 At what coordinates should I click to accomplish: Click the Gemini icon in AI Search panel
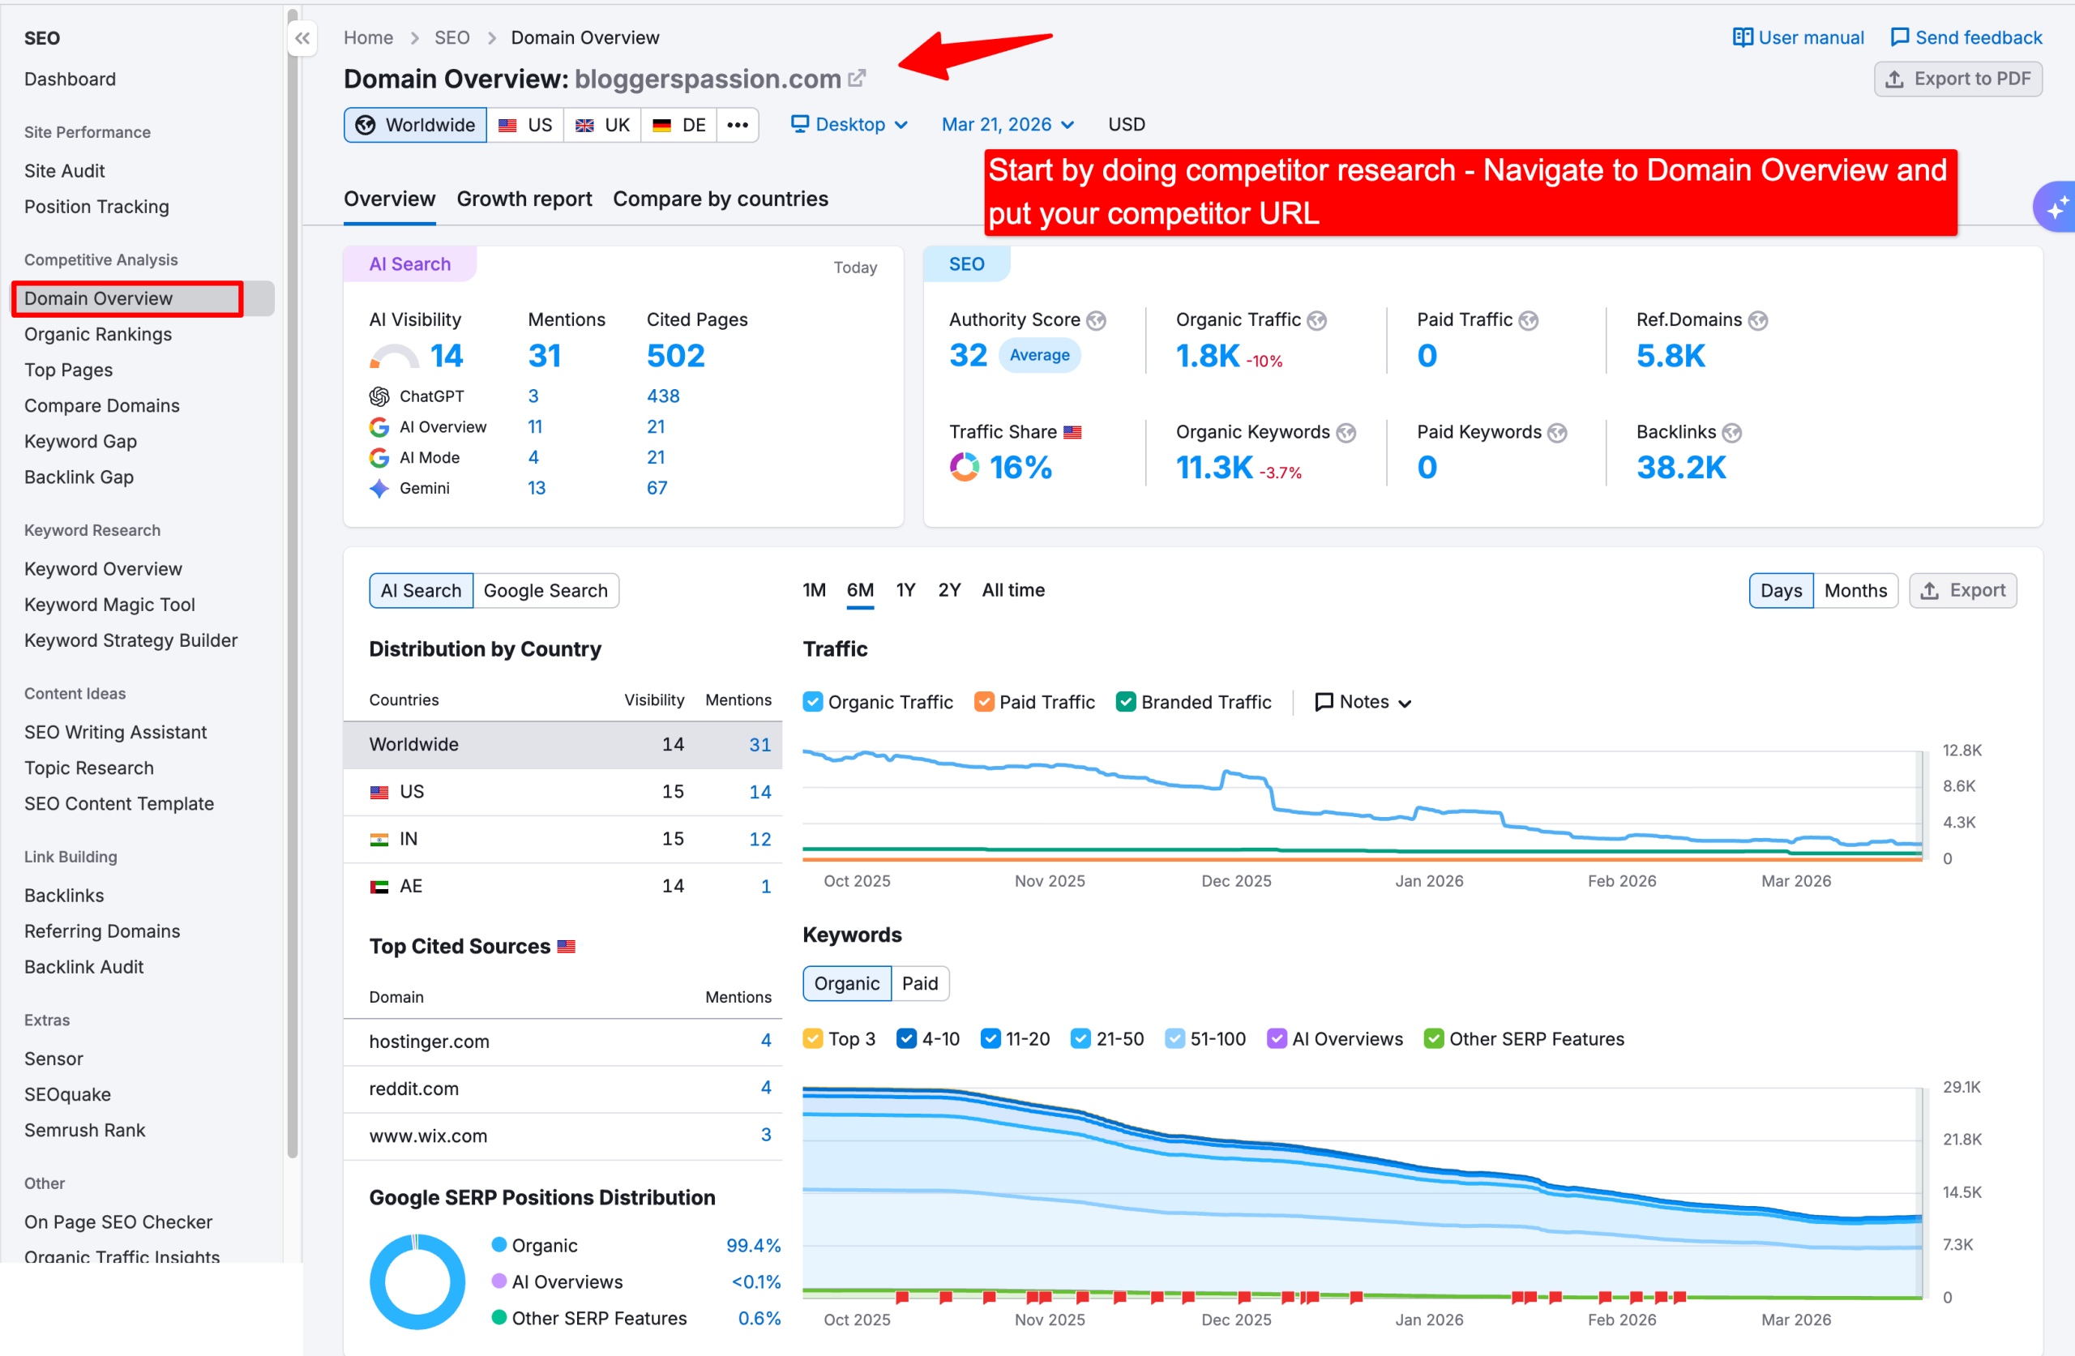coord(379,487)
